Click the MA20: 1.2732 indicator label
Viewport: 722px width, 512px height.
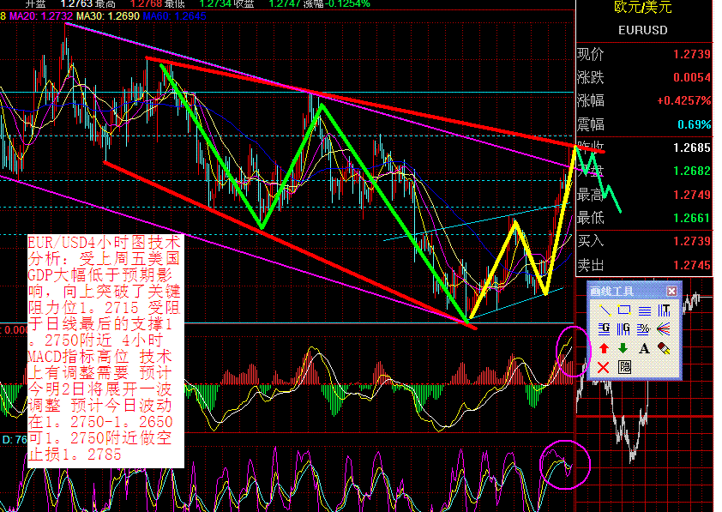click(x=41, y=16)
